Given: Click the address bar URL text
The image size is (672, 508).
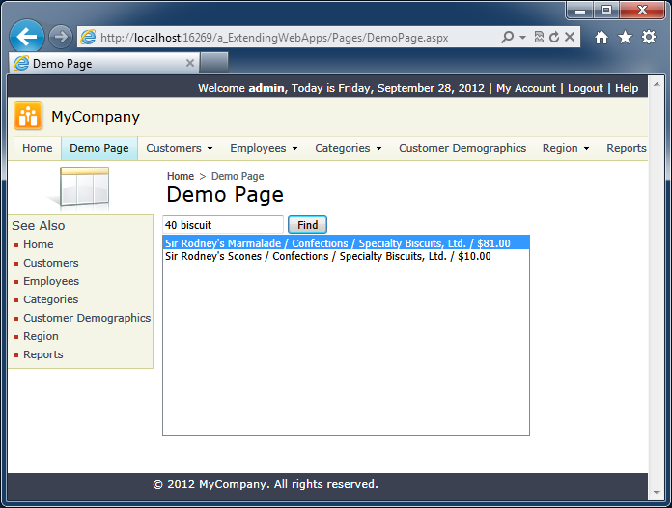Looking at the screenshot, I should coord(274,38).
